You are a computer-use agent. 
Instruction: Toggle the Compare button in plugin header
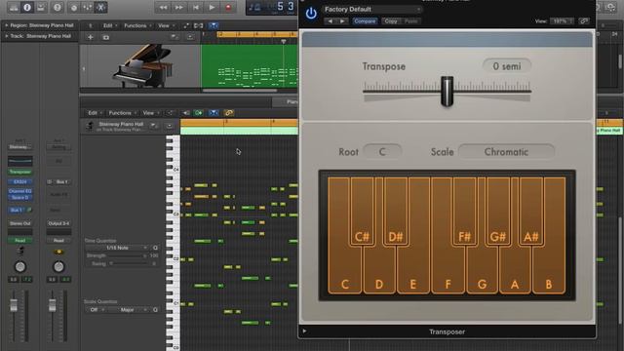click(365, 21)
